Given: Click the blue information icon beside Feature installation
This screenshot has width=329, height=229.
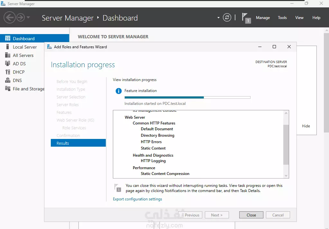Looking at the screenshot, I should (x=119, y=91).
